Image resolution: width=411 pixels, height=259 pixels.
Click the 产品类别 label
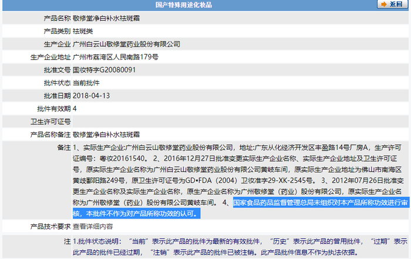coord(57,31)
